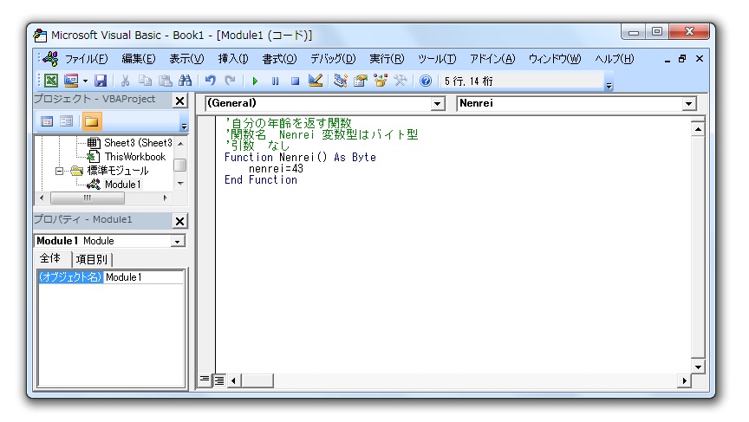
Task: Click the (オブジェクト名) property row
Action: (x=70, y=277)
